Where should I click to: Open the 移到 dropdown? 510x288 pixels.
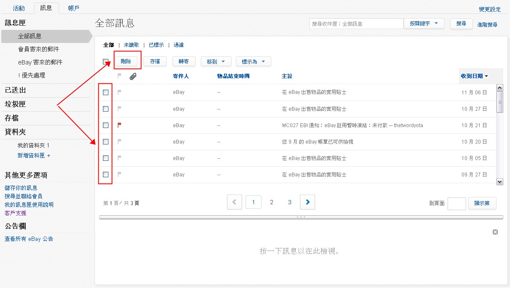216,61
